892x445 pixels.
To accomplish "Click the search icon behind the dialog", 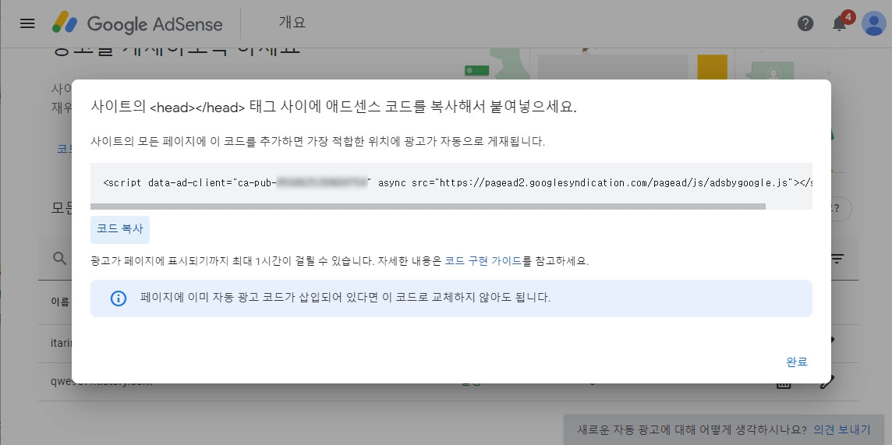I will click(x=60, y=259).
